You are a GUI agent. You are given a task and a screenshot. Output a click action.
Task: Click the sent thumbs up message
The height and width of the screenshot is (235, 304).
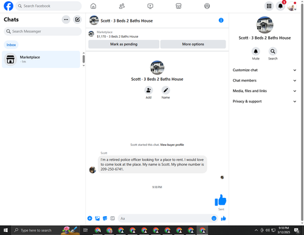(x=221, y=200)
